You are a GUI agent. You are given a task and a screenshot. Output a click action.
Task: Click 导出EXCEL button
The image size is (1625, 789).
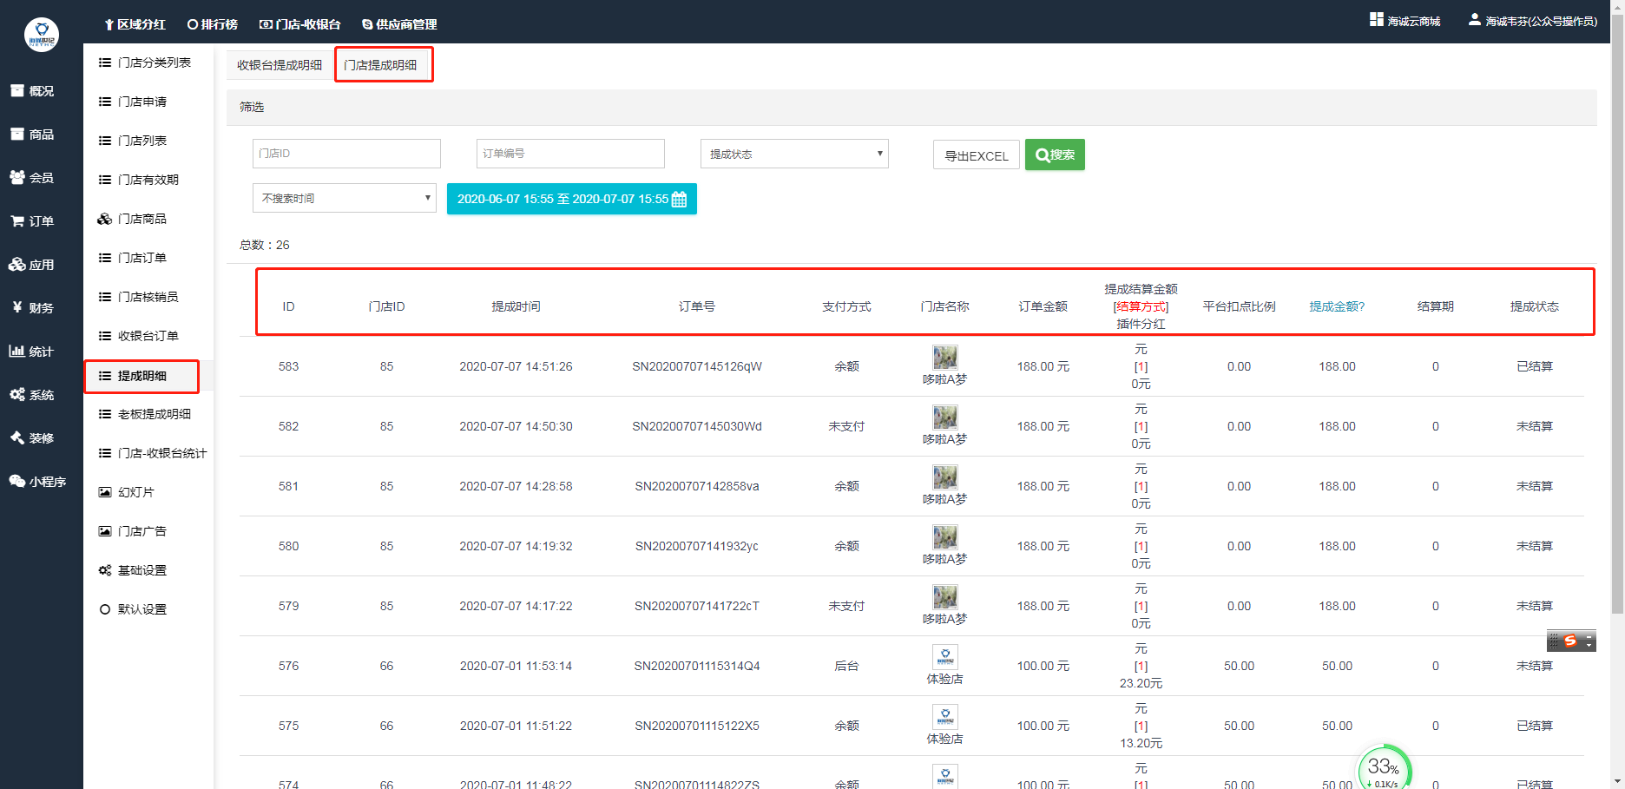tap(976, 155)
